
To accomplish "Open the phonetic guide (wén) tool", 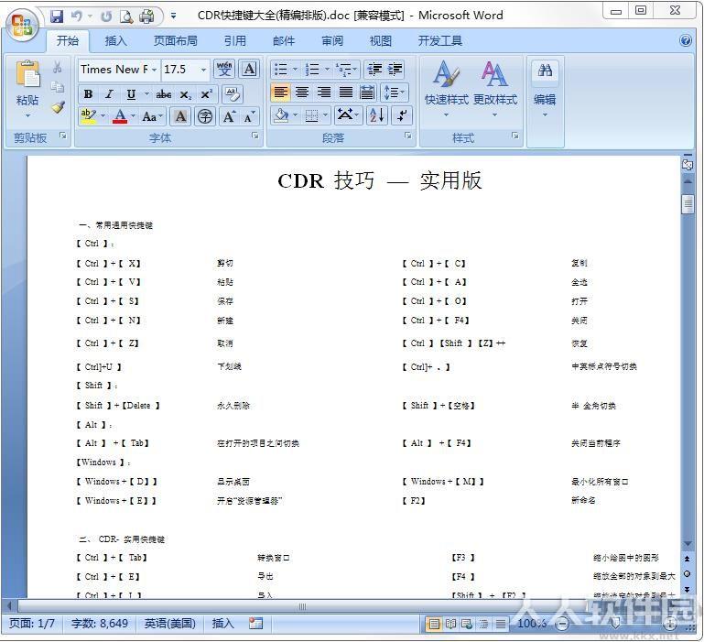I will tap(224, 70).
